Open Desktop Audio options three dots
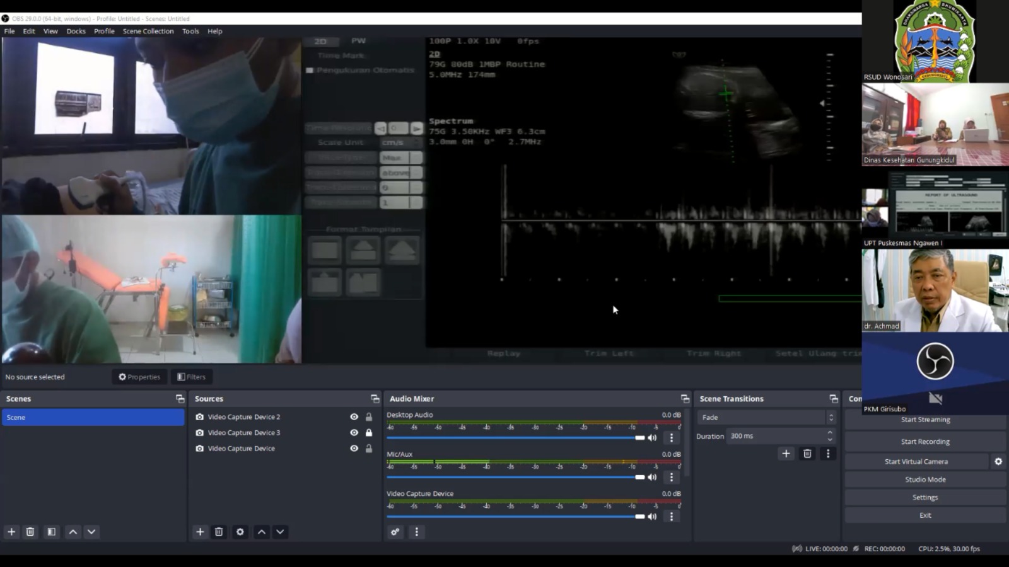This screenshot has width=1009, height=567. pyautogui.click(x=672, y=438)
